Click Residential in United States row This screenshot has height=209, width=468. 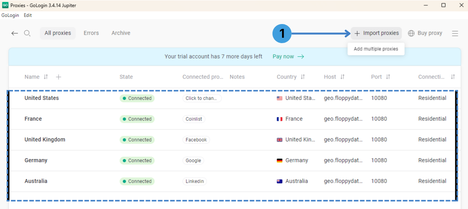(x=432, y=98)
